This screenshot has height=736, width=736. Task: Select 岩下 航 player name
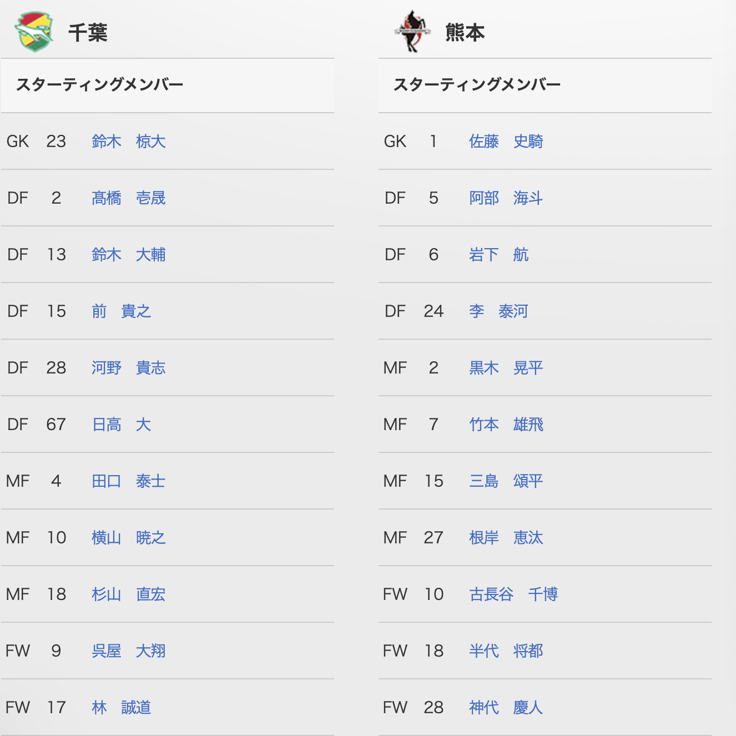[x=499, y=255]
